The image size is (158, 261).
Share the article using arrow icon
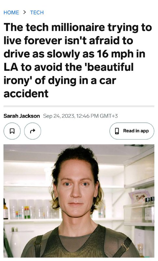click(x=33, y=131)
